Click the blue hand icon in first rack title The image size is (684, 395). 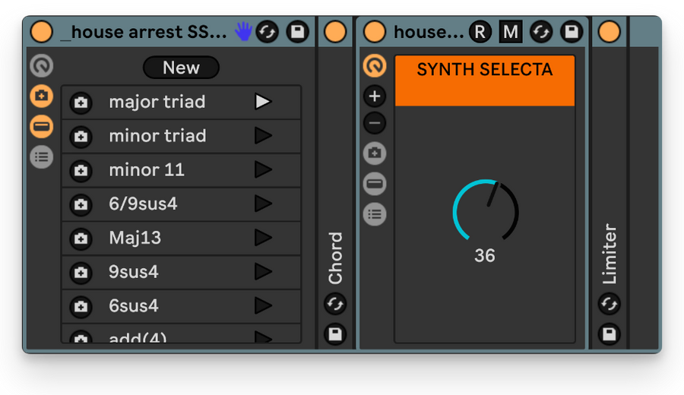coord(243,31)
